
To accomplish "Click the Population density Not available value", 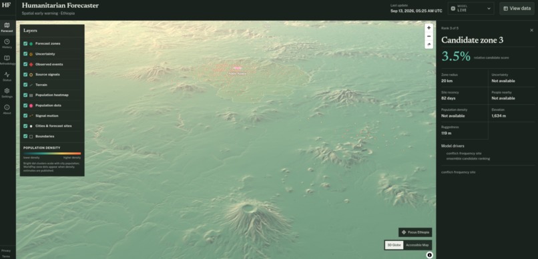I will click(453, 116).
